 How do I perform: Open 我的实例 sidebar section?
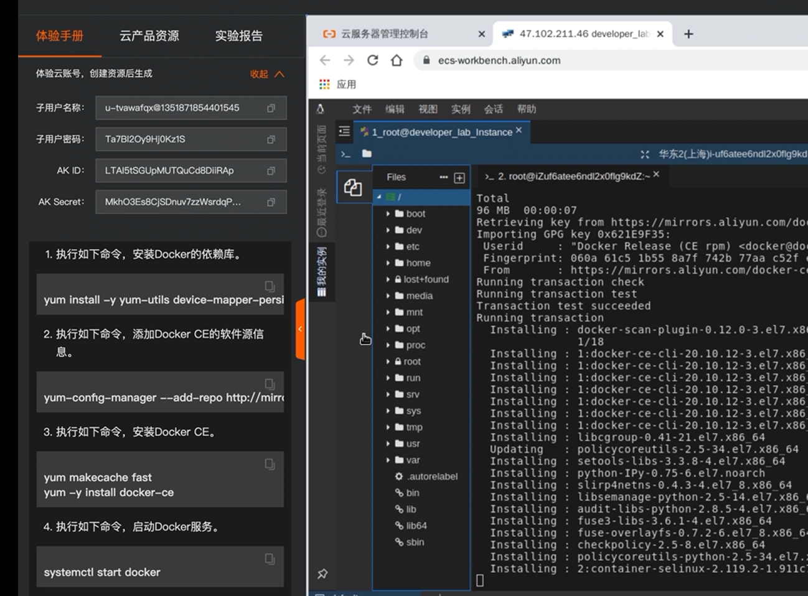click(322, 272)
